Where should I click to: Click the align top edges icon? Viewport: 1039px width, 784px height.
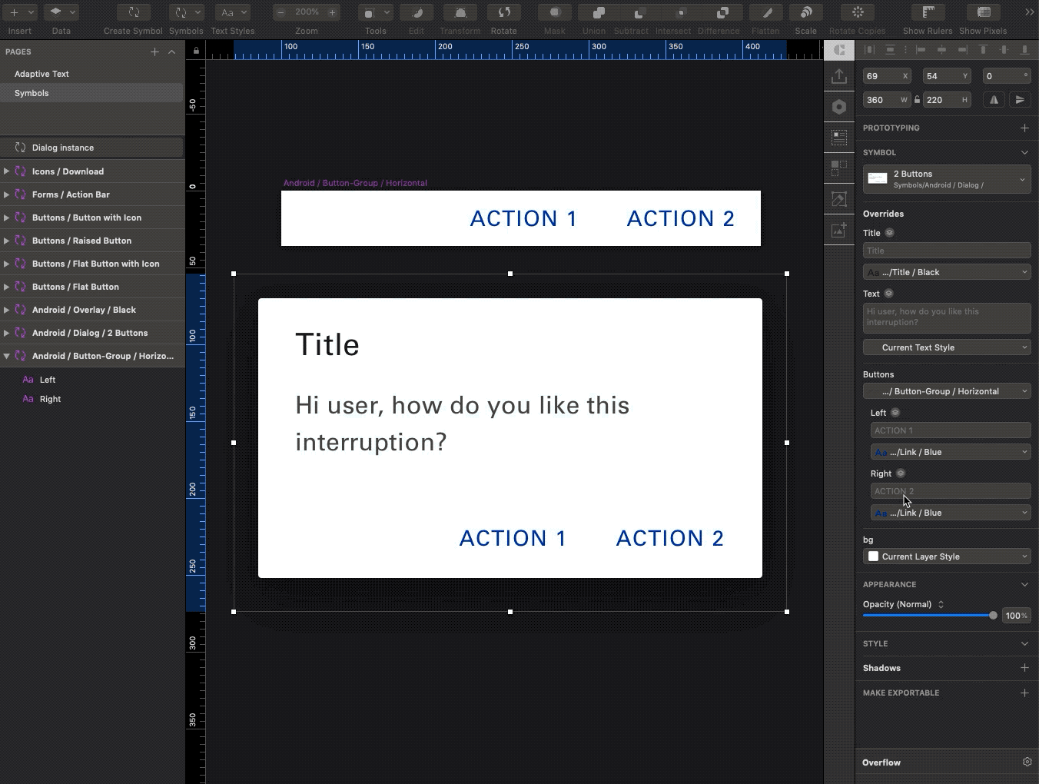(983, 50)
